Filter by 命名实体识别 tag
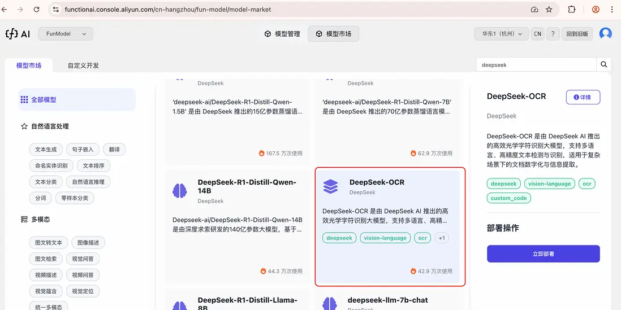The image size is (621, 310). point(51,165)
